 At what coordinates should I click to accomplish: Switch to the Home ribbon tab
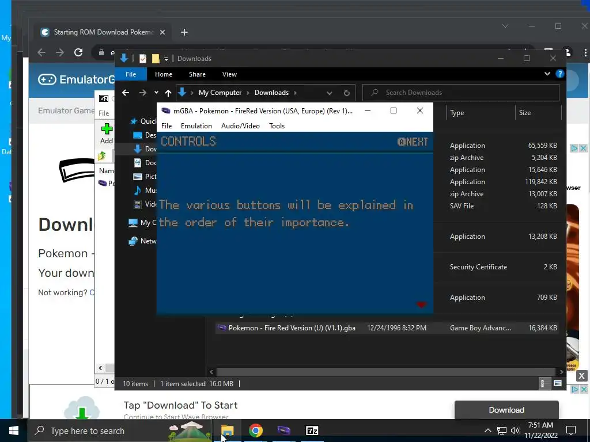pos(163,74)
